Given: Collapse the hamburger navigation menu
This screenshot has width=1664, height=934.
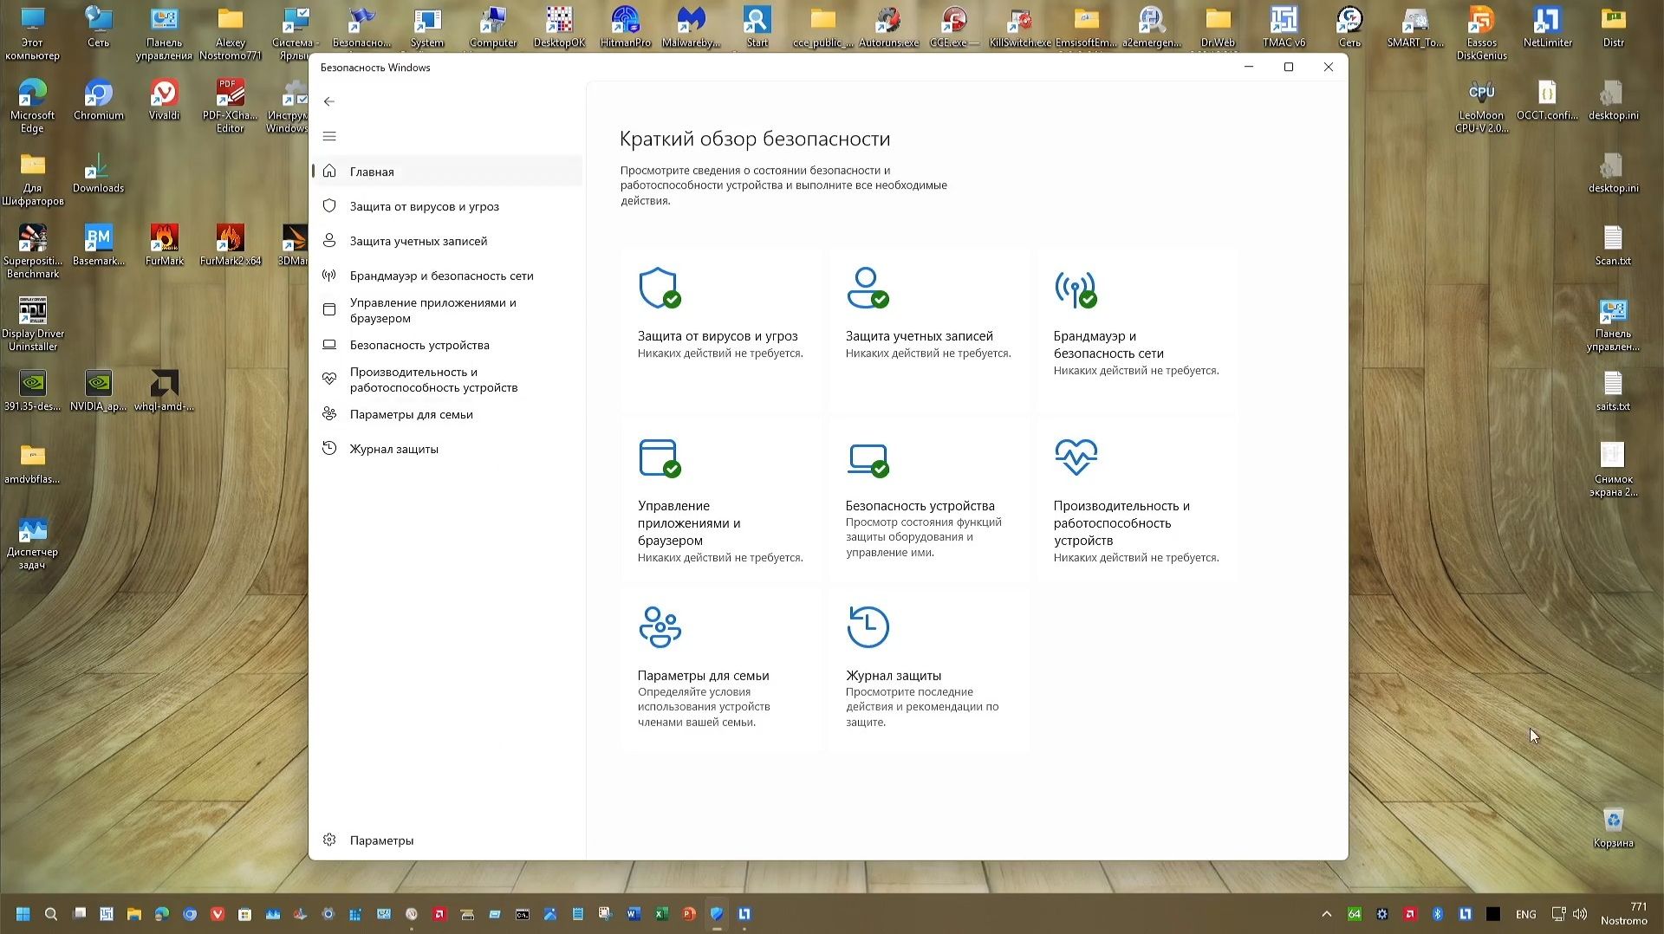Looking at the screenshot, I should coord(329,136).
